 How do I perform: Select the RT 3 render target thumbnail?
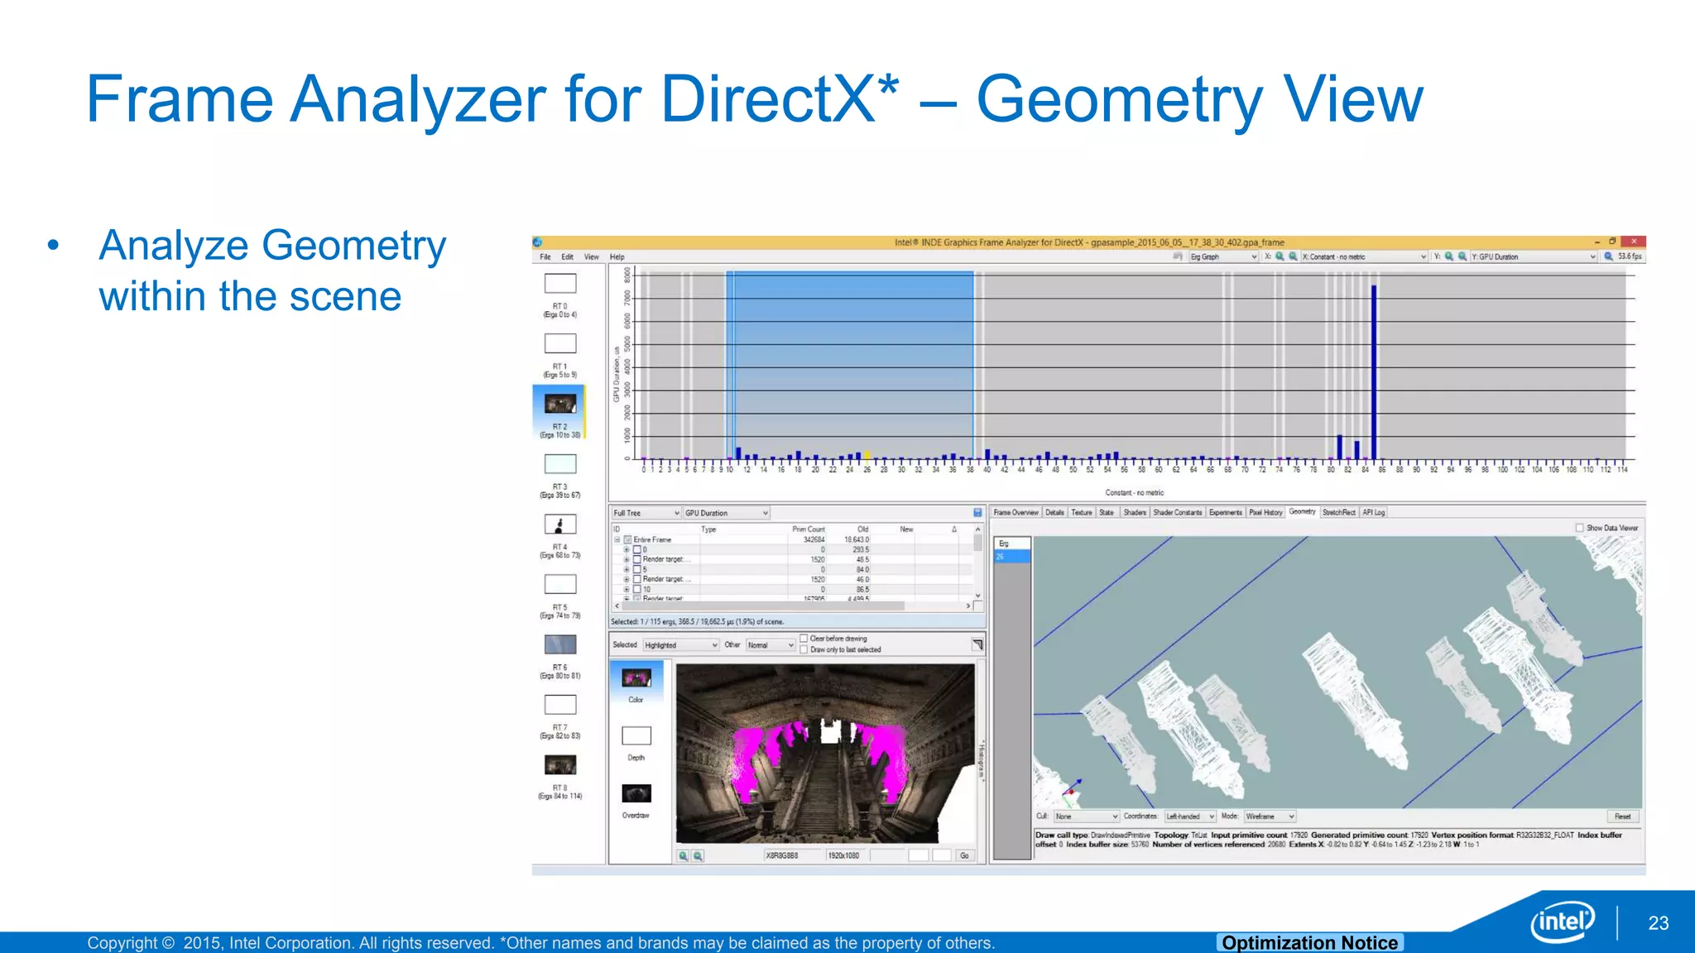[560, 464]
